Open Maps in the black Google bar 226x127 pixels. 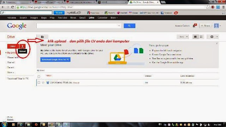[x=44, y=18]
